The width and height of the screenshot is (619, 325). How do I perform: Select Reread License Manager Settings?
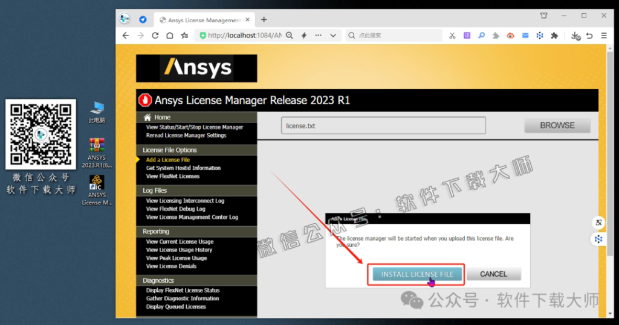coord(186,136)
